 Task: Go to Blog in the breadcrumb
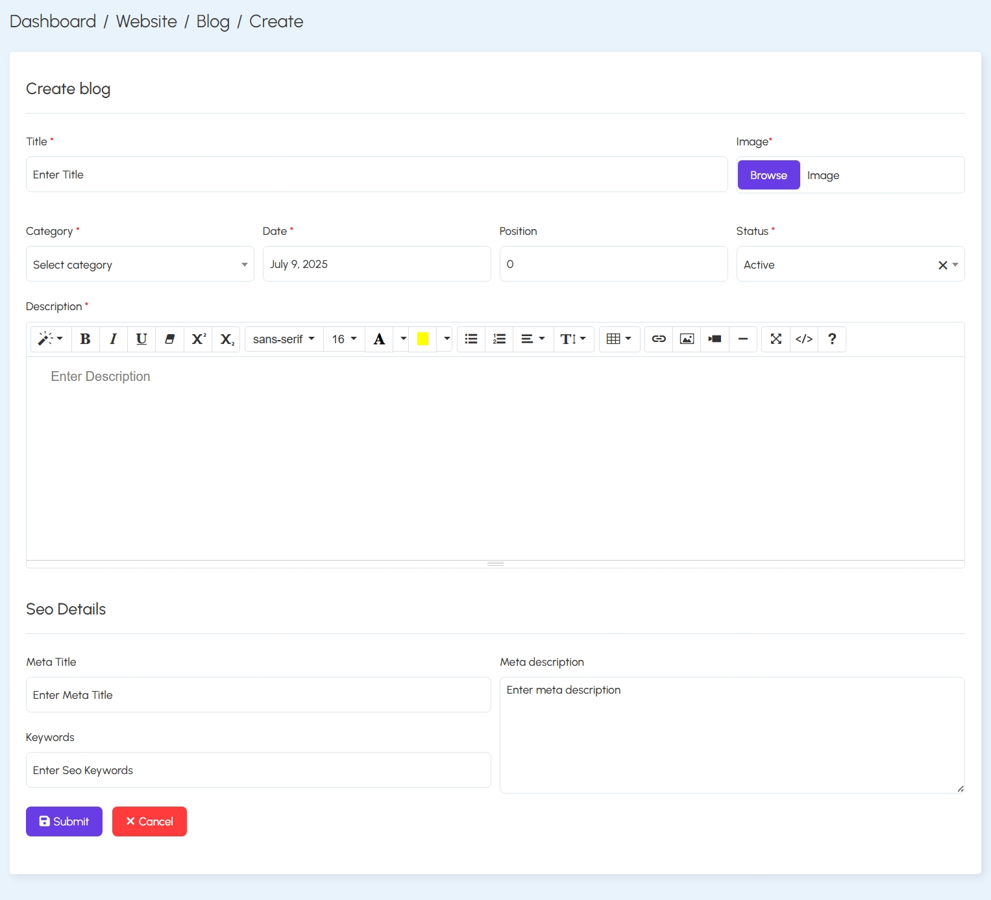pyautogui.click(x=213, y=21)
